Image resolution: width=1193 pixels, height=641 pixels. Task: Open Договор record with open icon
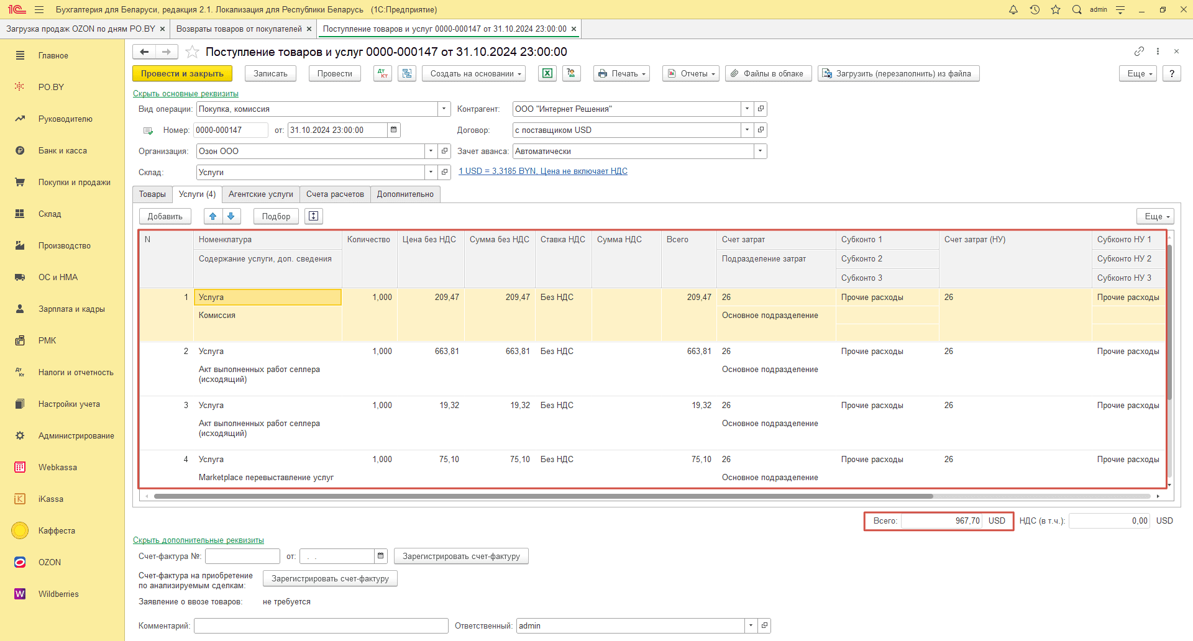[x=761, y=130]
